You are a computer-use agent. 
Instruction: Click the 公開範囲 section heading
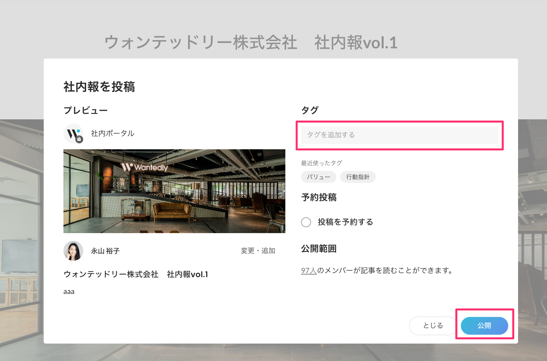click(319, 249)
